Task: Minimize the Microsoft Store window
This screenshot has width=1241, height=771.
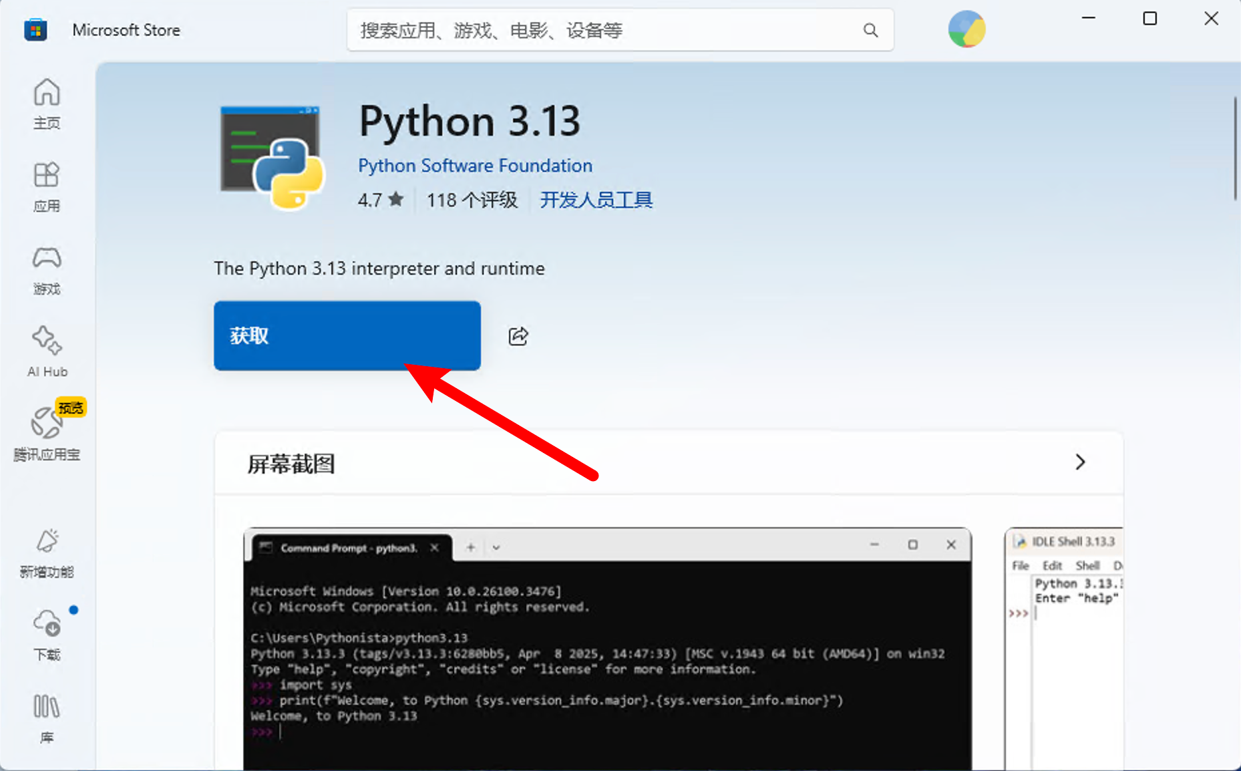Action: click(1089, 18)
